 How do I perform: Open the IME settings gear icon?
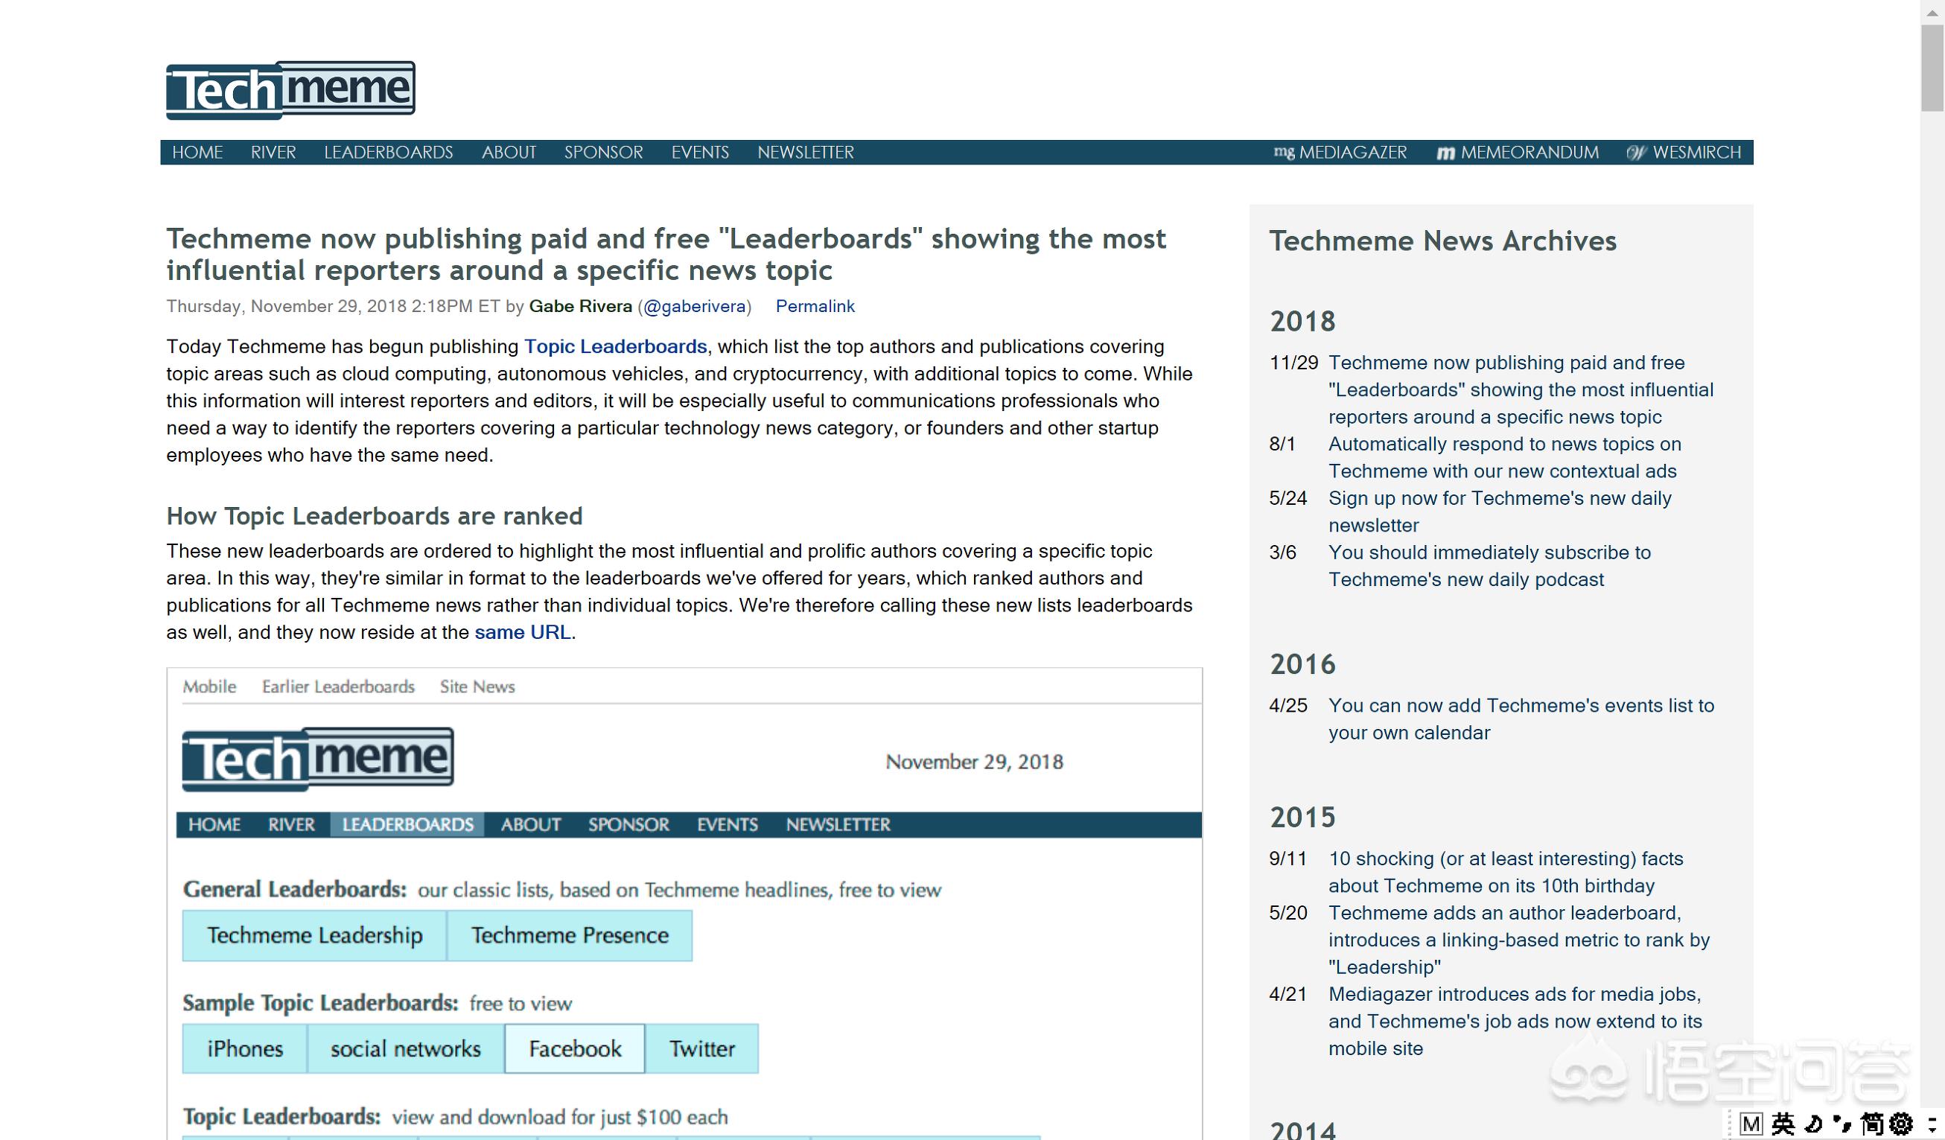pos(1901,1124)
